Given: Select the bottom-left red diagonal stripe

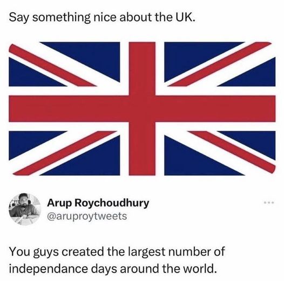Looking at the screenshot, I should point(64,153).
